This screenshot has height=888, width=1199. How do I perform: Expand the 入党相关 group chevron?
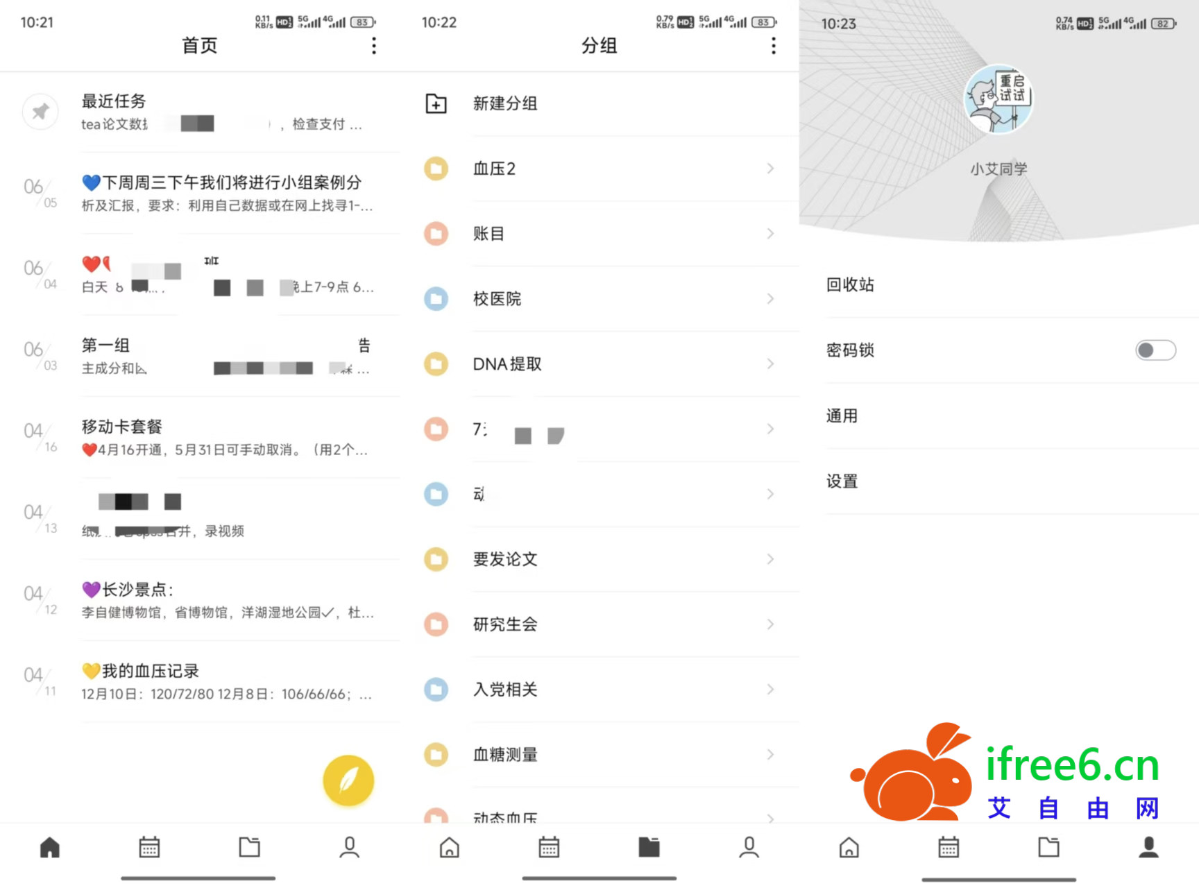[x=770, y=689]
